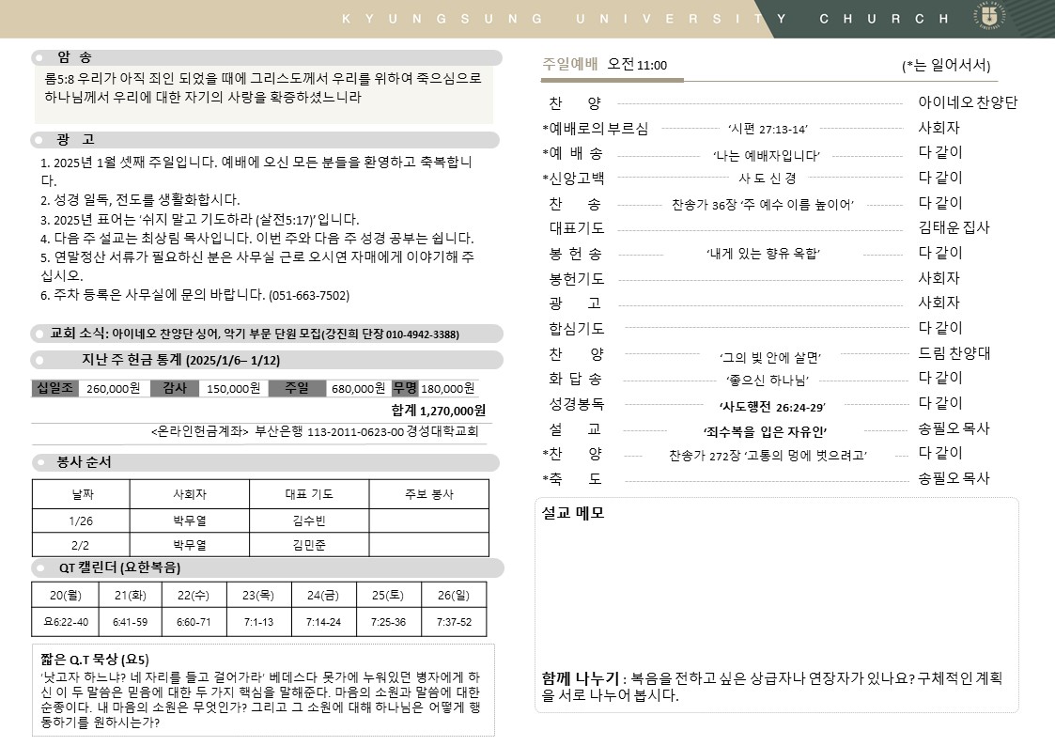
Task: Click announcement 4 mentioning '최상림 목사'
Action: (x=257, y=238)
